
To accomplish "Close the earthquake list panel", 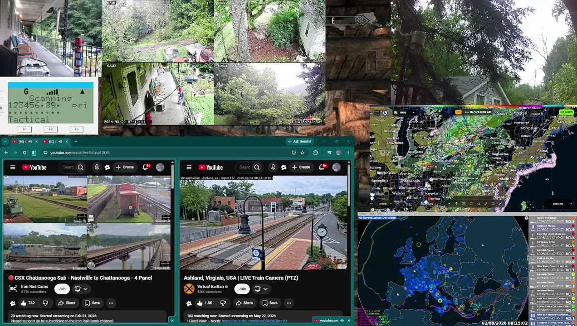I will tap(526, 218).
